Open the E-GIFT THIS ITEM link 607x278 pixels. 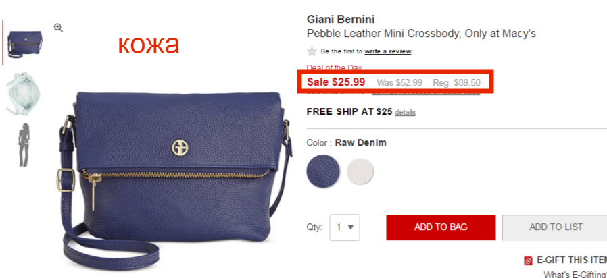click(x=572, y=260)
